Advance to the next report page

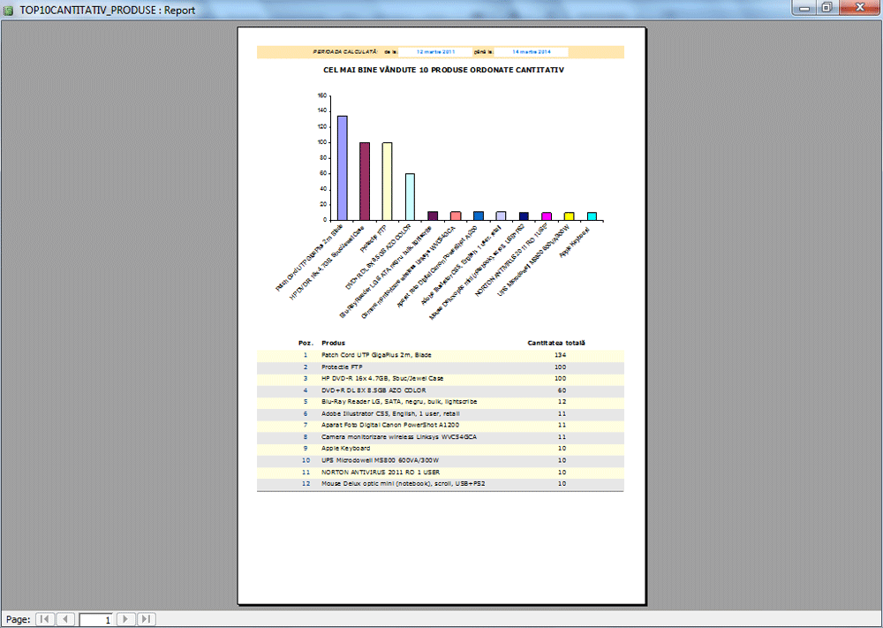tap(125, 619)
